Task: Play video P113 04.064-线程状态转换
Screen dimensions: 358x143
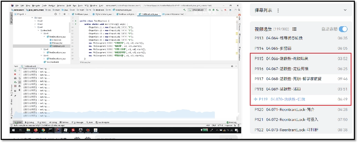Action: click(301, 38)
